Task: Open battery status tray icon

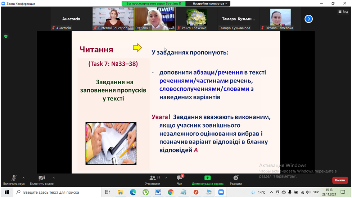Action: click(x=296, y=192)
